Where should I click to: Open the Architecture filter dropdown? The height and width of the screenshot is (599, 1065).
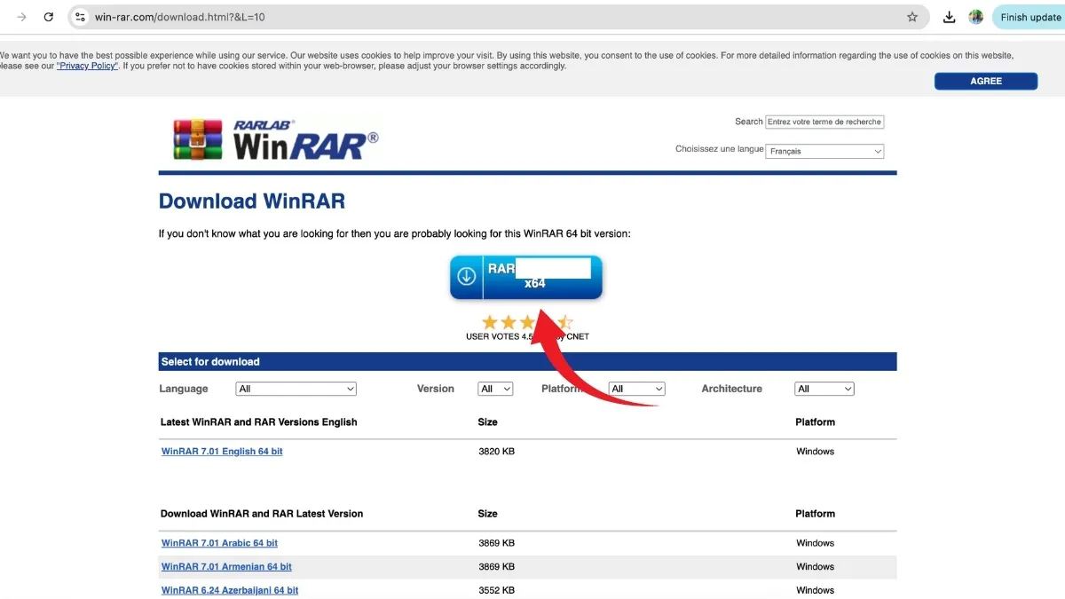pyautogui.click(x=824, y=389)
